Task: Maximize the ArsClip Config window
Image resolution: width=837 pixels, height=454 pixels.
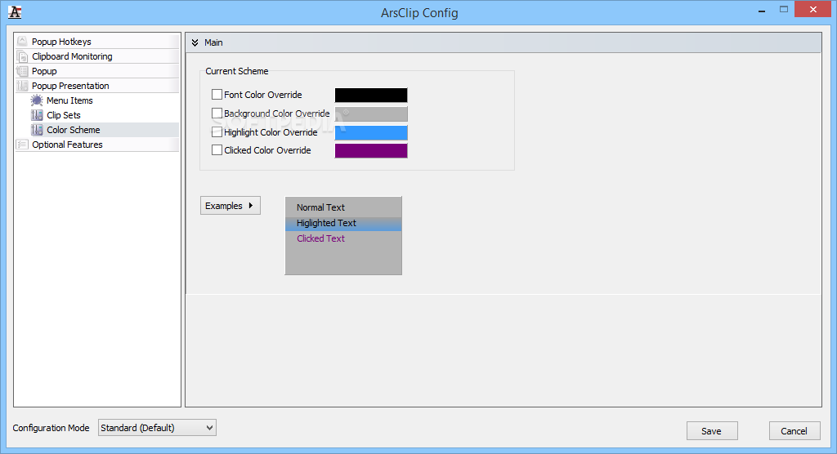Action: tap(784, 9)
